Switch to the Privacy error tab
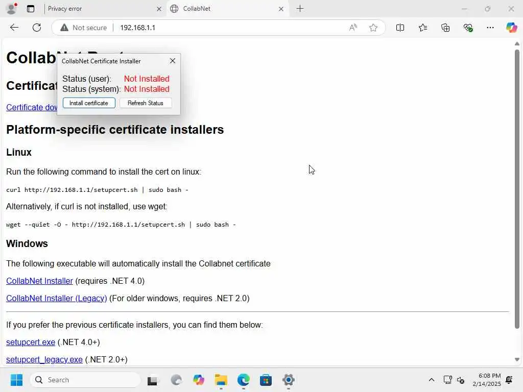The image size is (523, 392). [x=103, y=9]
